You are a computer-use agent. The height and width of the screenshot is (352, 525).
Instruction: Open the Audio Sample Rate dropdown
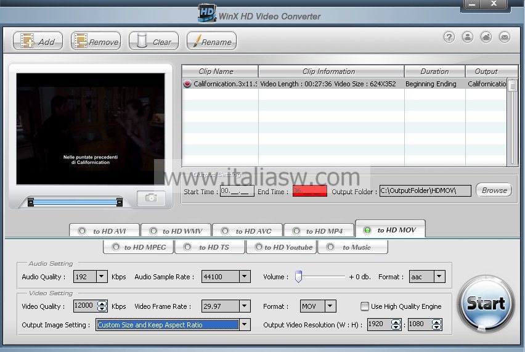click(245, 276)
